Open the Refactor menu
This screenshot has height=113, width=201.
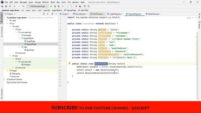(46, 2)
